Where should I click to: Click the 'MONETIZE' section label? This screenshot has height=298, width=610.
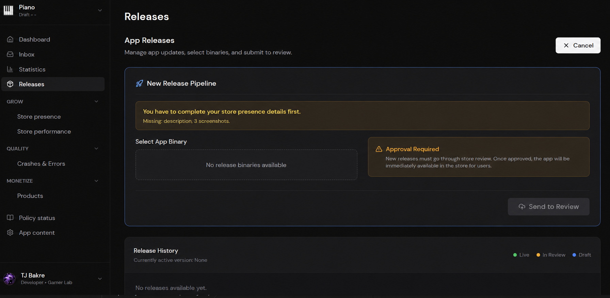tap(20, 181)
